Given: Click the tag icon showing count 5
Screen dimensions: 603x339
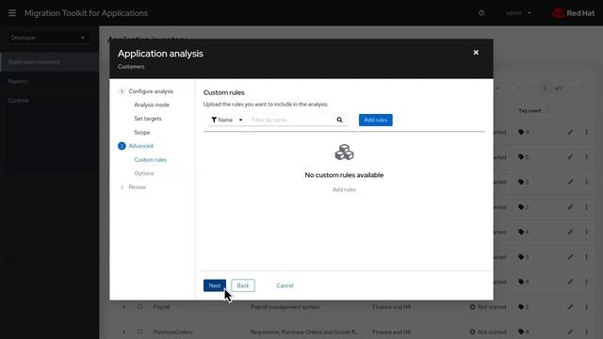Looking at the screenshot, I should pyautogui.click(x=521, y=157).
